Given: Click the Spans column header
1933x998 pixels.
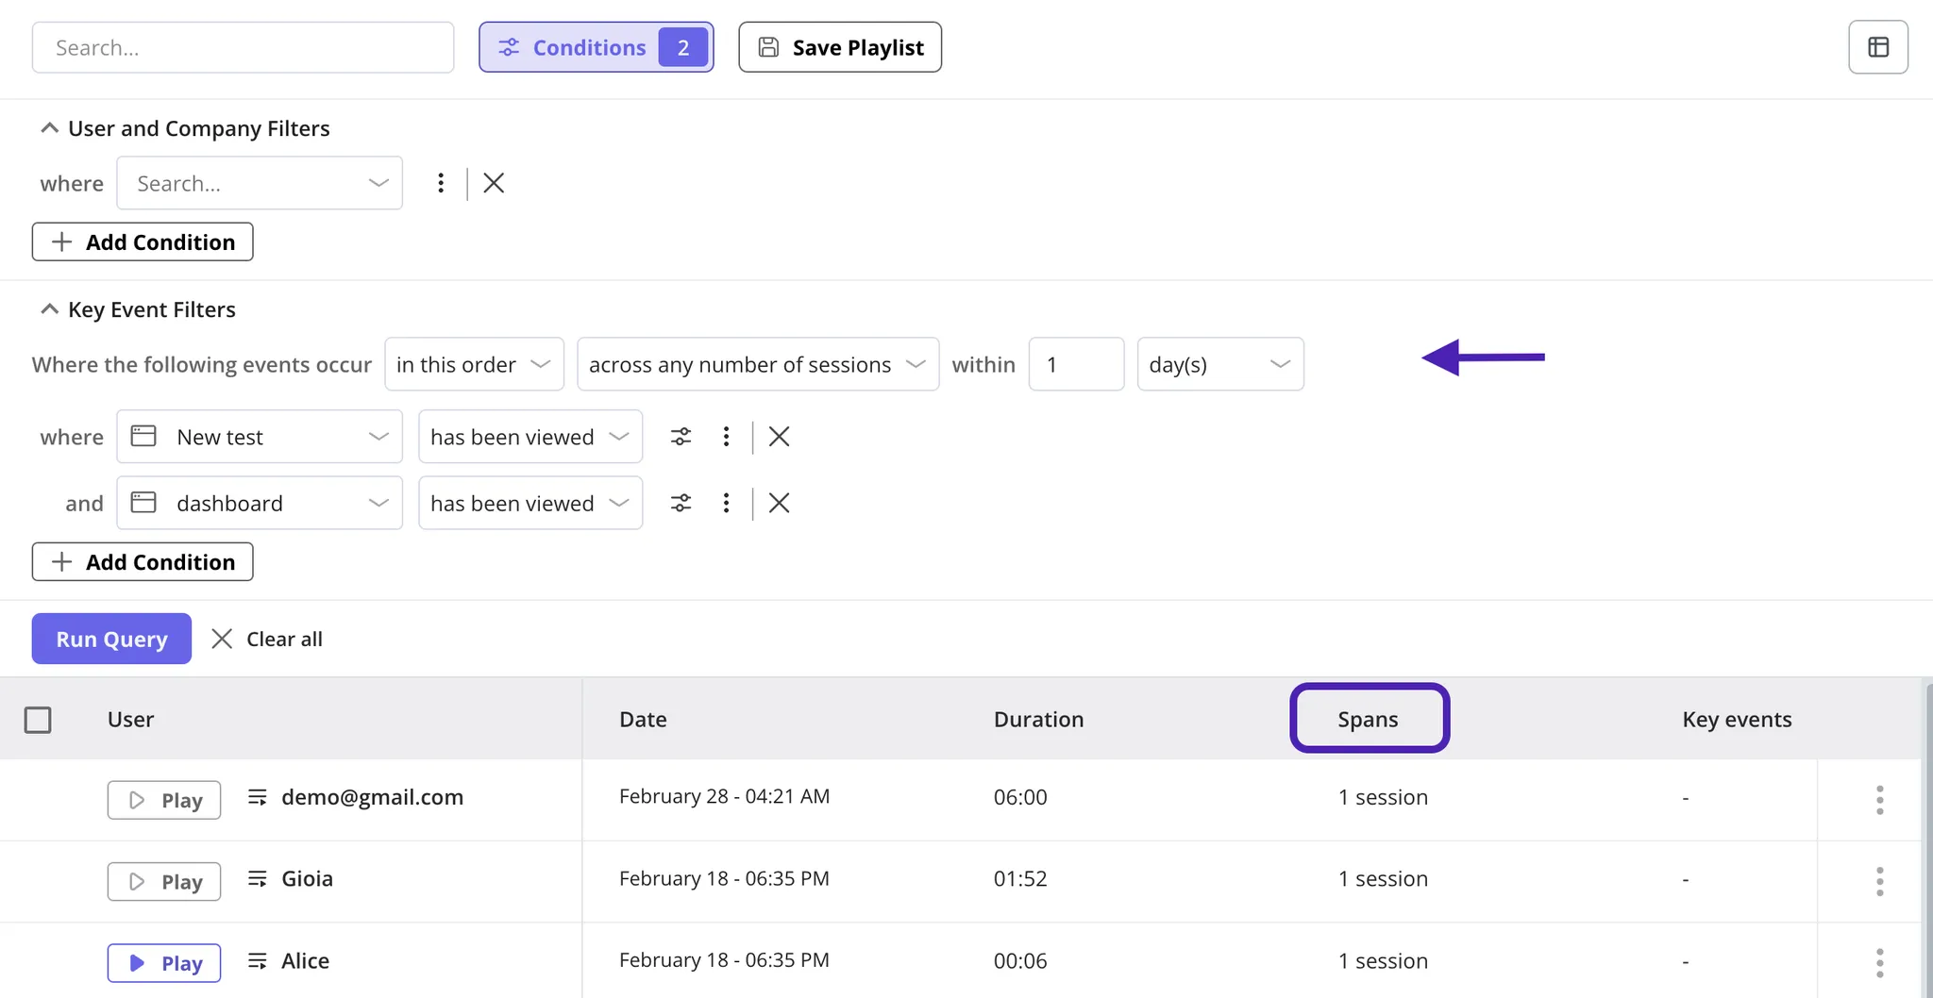Looking at the screenshot, I should pos(1369,719).
